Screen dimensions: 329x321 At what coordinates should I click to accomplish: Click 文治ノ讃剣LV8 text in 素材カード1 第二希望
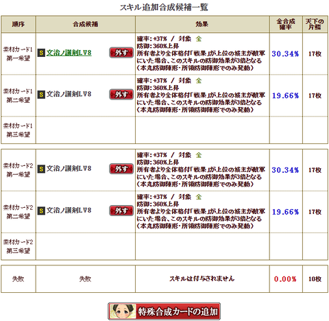tap(69, 94)
